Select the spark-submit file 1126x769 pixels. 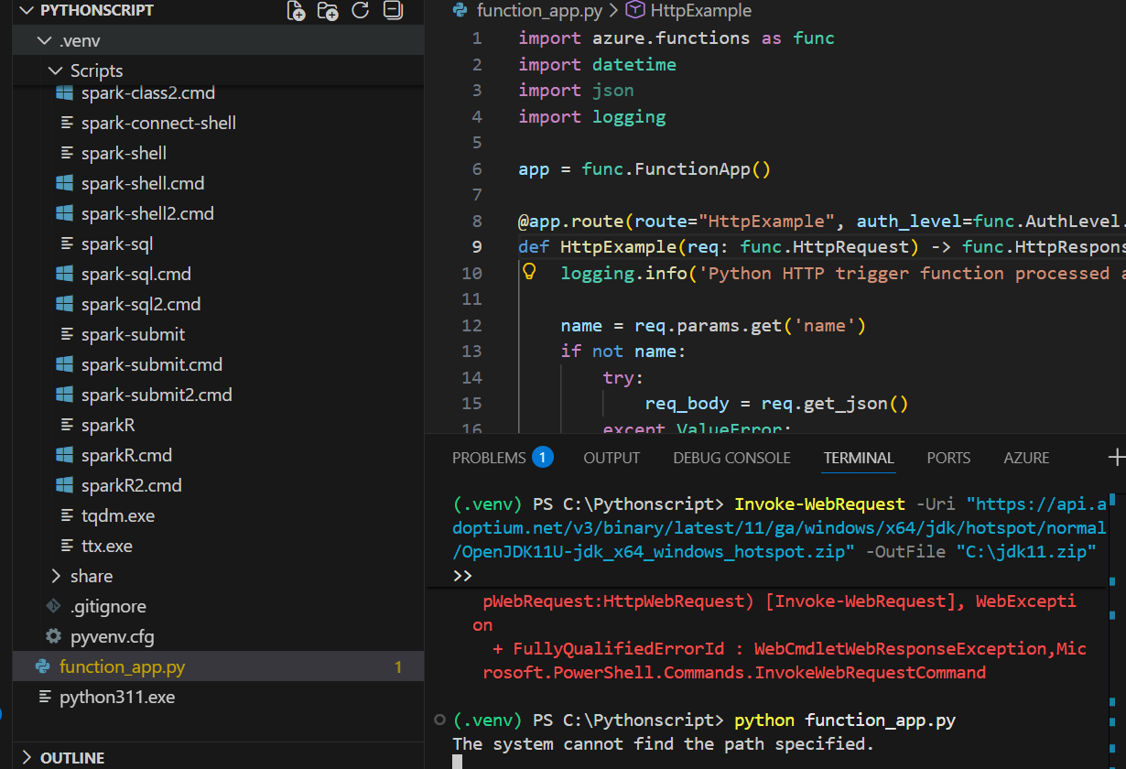(133, 334)
